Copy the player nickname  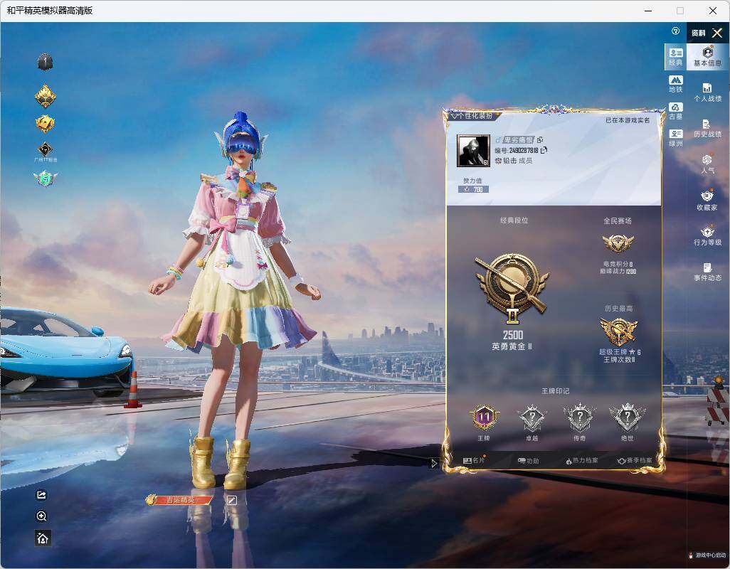[x=540, y=139]
